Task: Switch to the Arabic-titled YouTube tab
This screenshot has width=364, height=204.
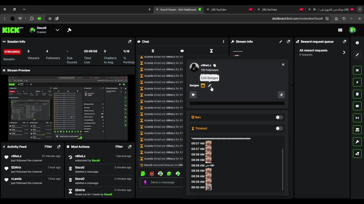Action: click(x=332, y=9)
